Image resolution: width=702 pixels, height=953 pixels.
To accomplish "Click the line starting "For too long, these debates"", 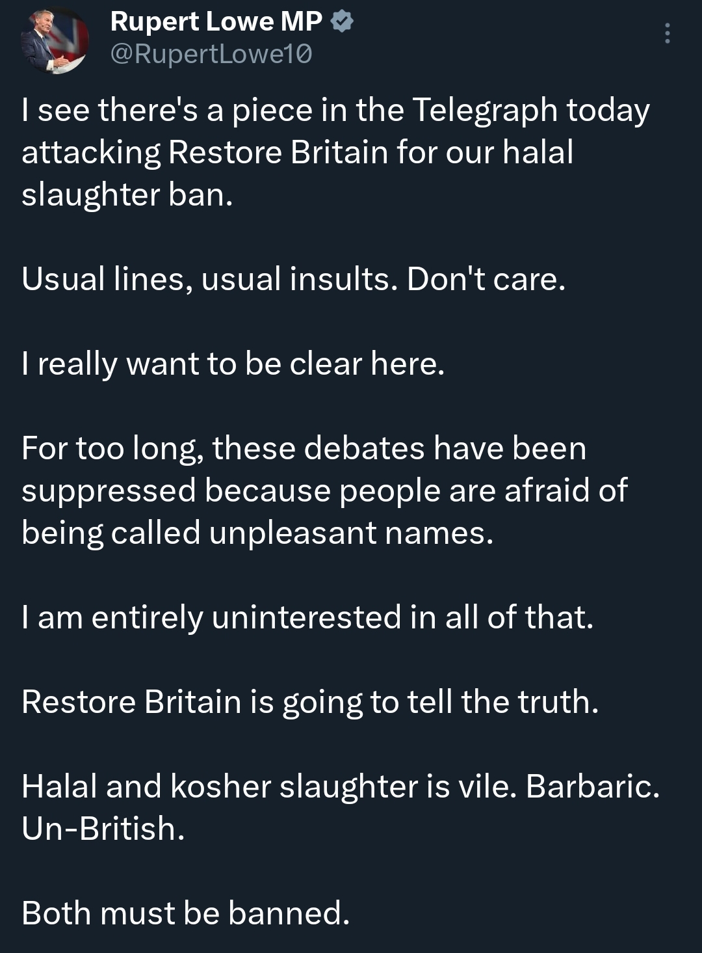I will coord(304,448).
